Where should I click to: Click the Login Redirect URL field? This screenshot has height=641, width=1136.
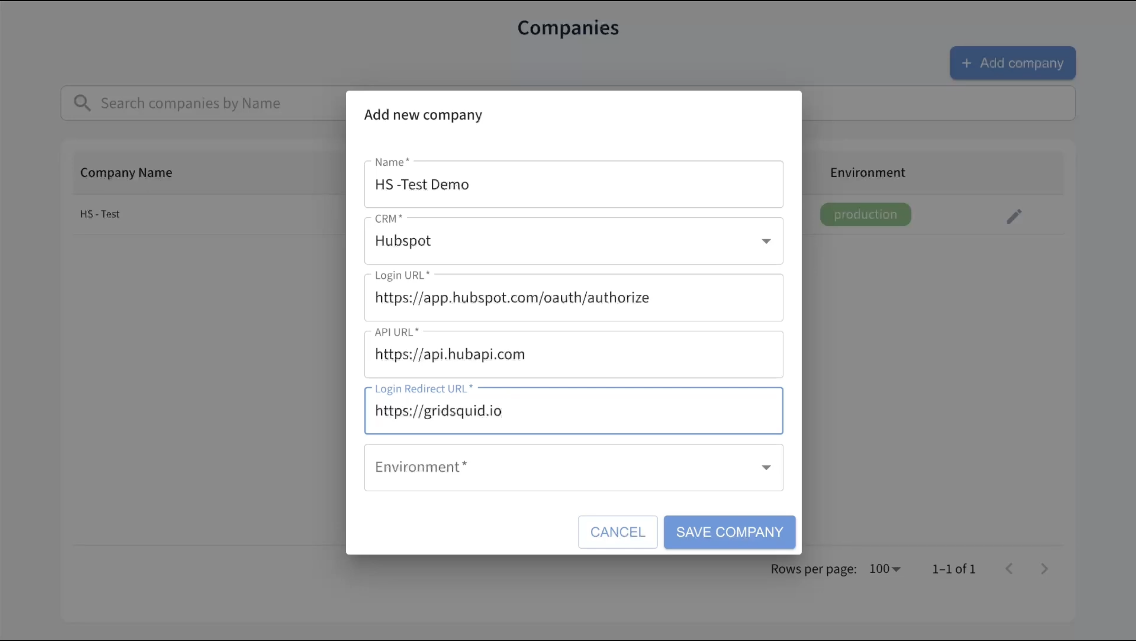tap(573, 411)
